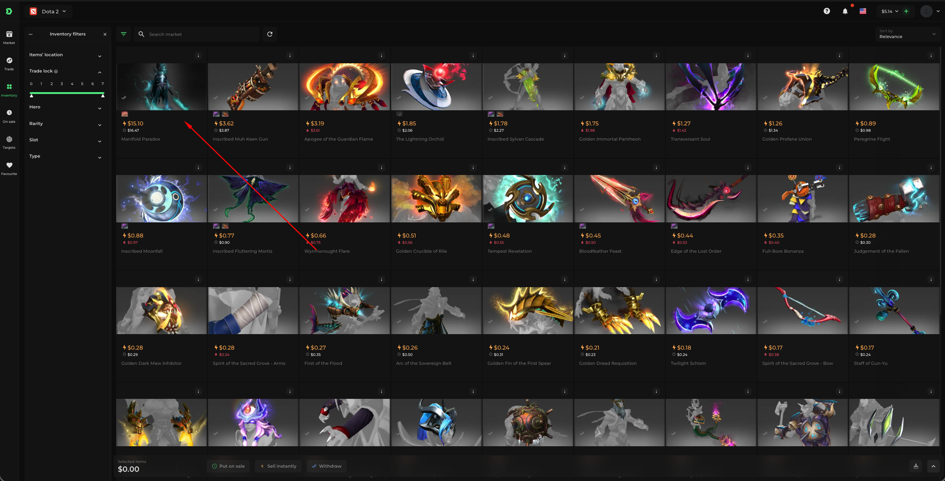The width and height of the screenshot is (945, 481).
Task: Add funds with the green plus icon
Action: coord(906,11)
